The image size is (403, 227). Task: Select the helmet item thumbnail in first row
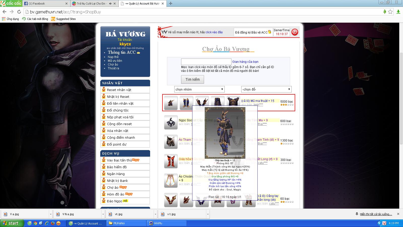(171, 103)
